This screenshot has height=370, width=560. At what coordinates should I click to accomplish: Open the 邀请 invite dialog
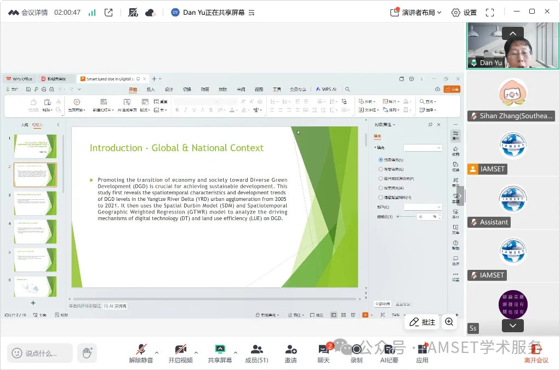pos(291,353)
